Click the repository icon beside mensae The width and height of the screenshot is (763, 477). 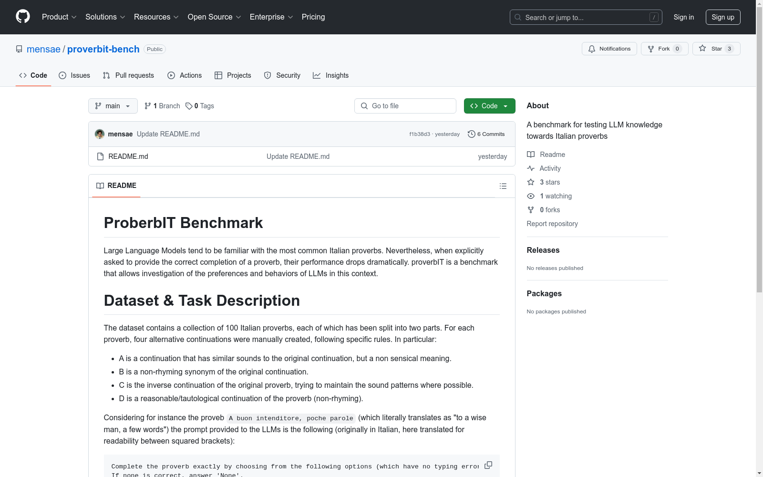(19, 49)
